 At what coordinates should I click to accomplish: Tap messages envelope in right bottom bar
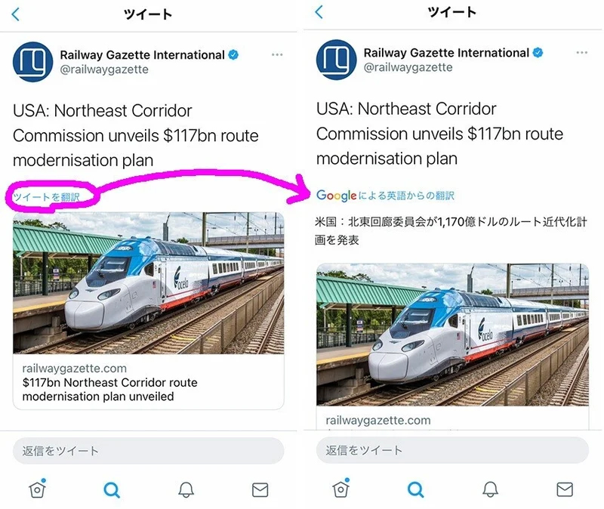pyautogui.click(x=564, y=490)
